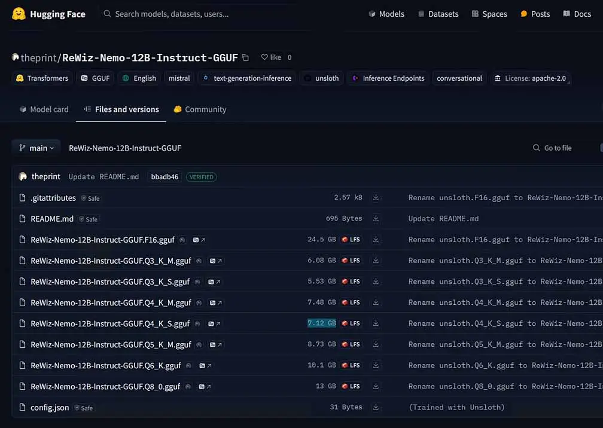The height and width of the screenshot is (428, 603).
Task: Click the Safe badge next to .gitattributes
Action: pyautogui.click(x=90, y=198)
